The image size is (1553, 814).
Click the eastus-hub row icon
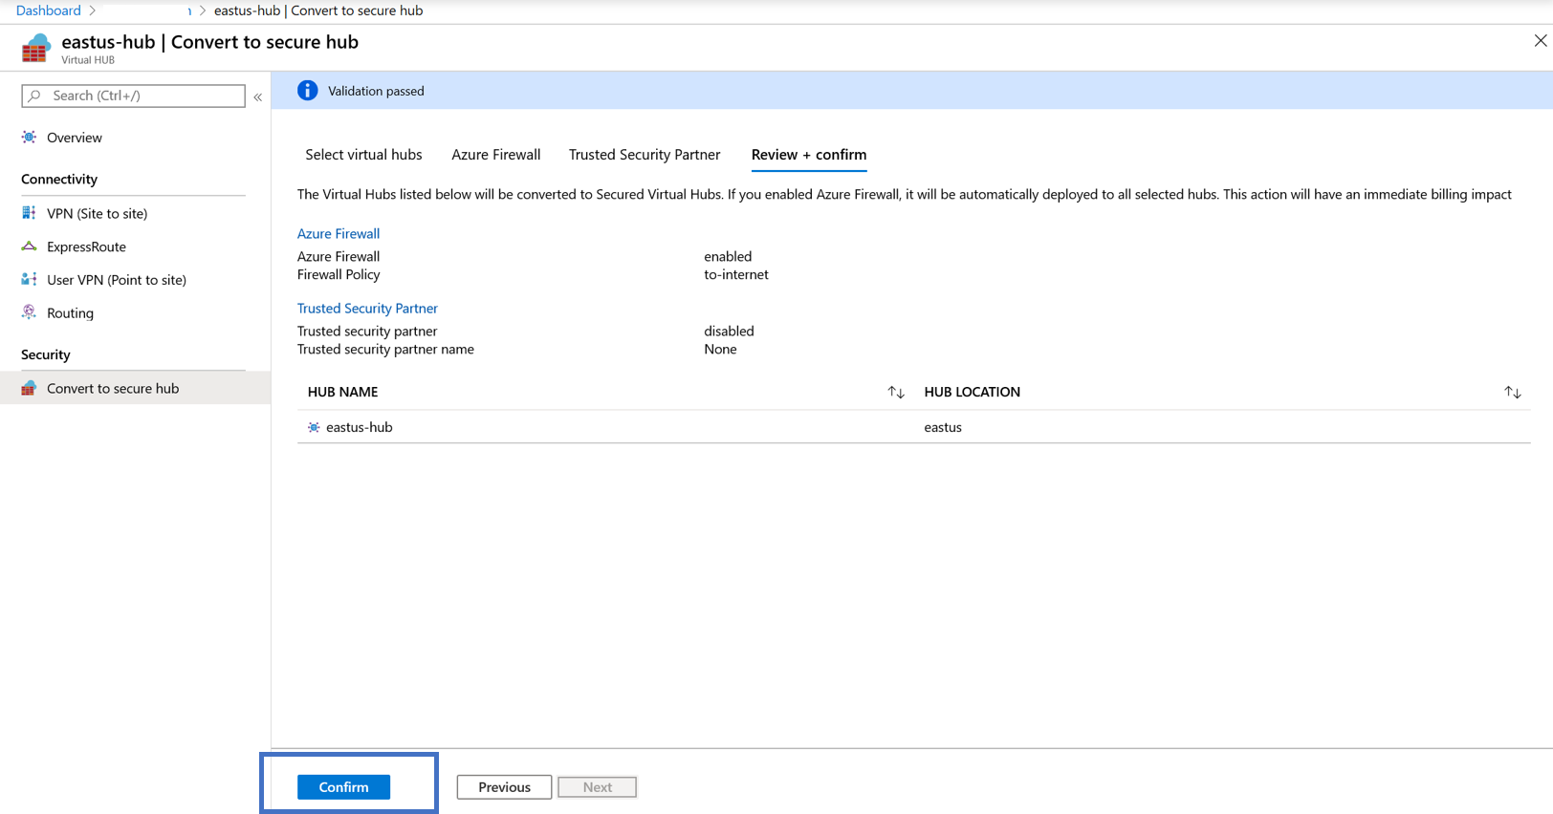click(314, 427)
